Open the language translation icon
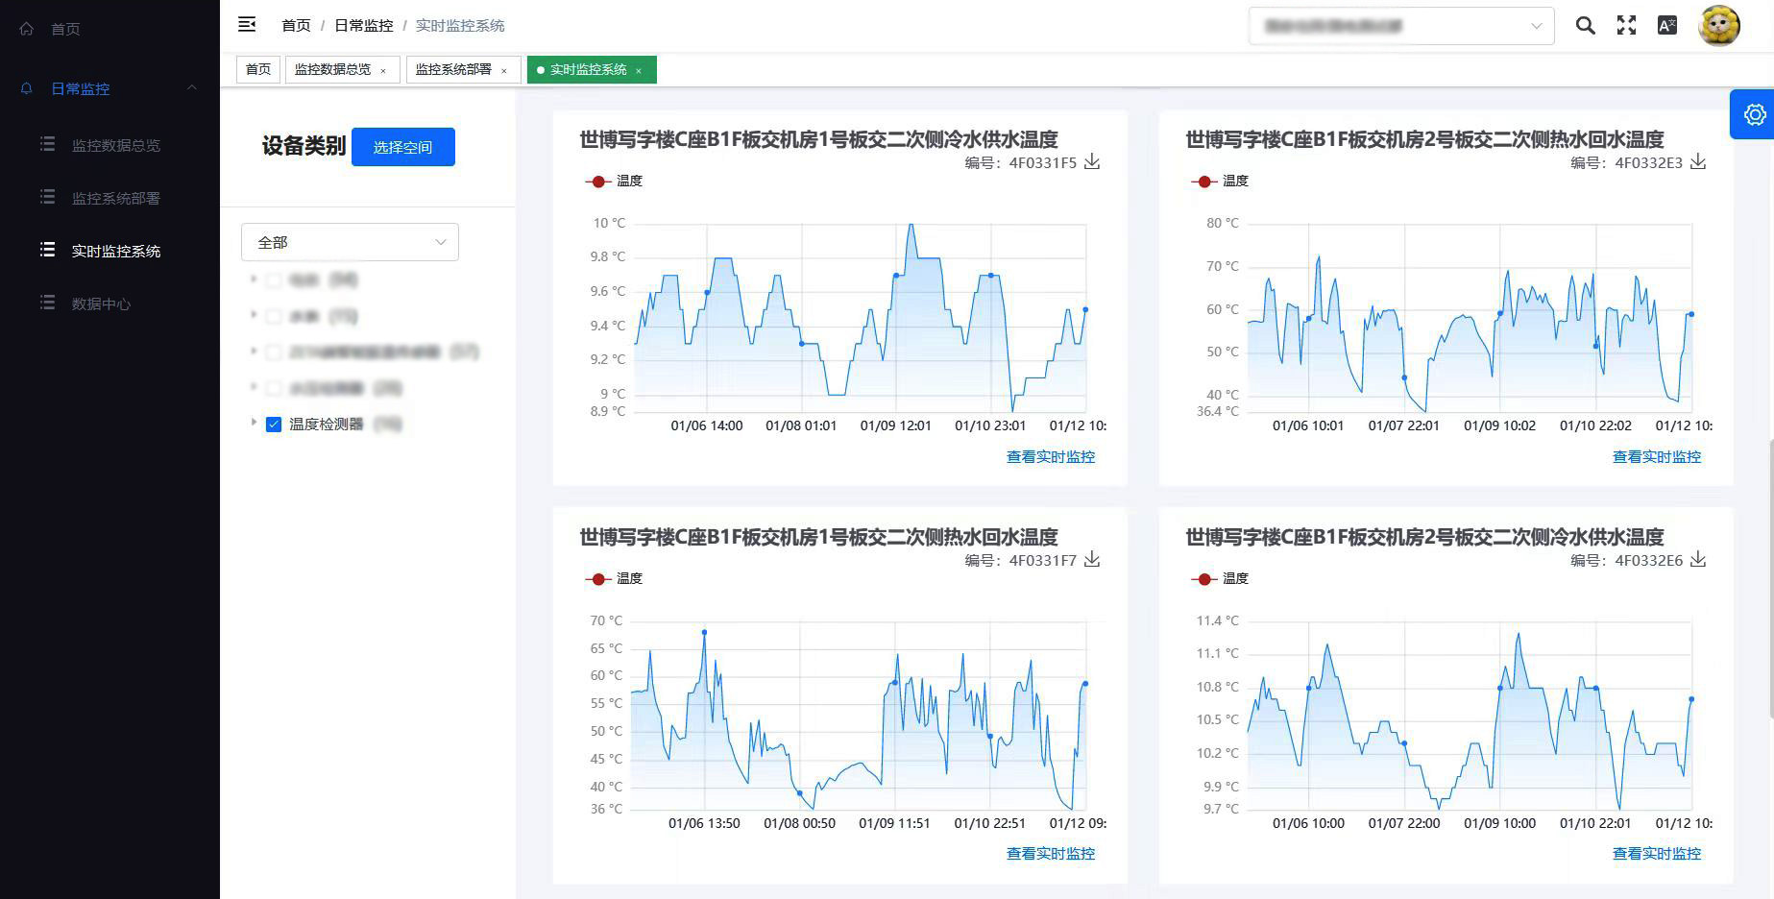The image size is (1774, 899). click(1667, 26)
